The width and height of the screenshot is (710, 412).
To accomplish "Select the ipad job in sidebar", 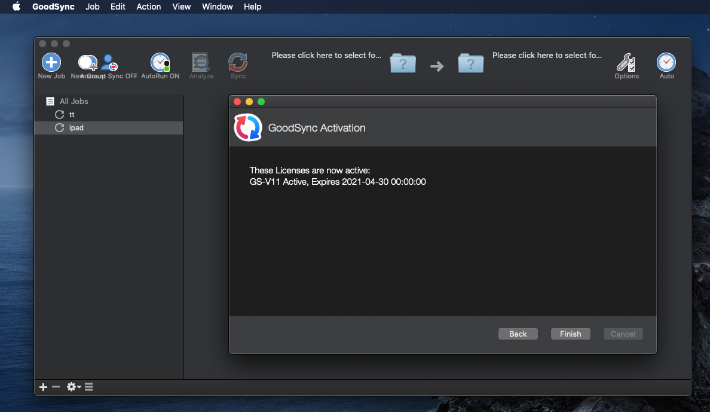I will [x=76, y=127].
